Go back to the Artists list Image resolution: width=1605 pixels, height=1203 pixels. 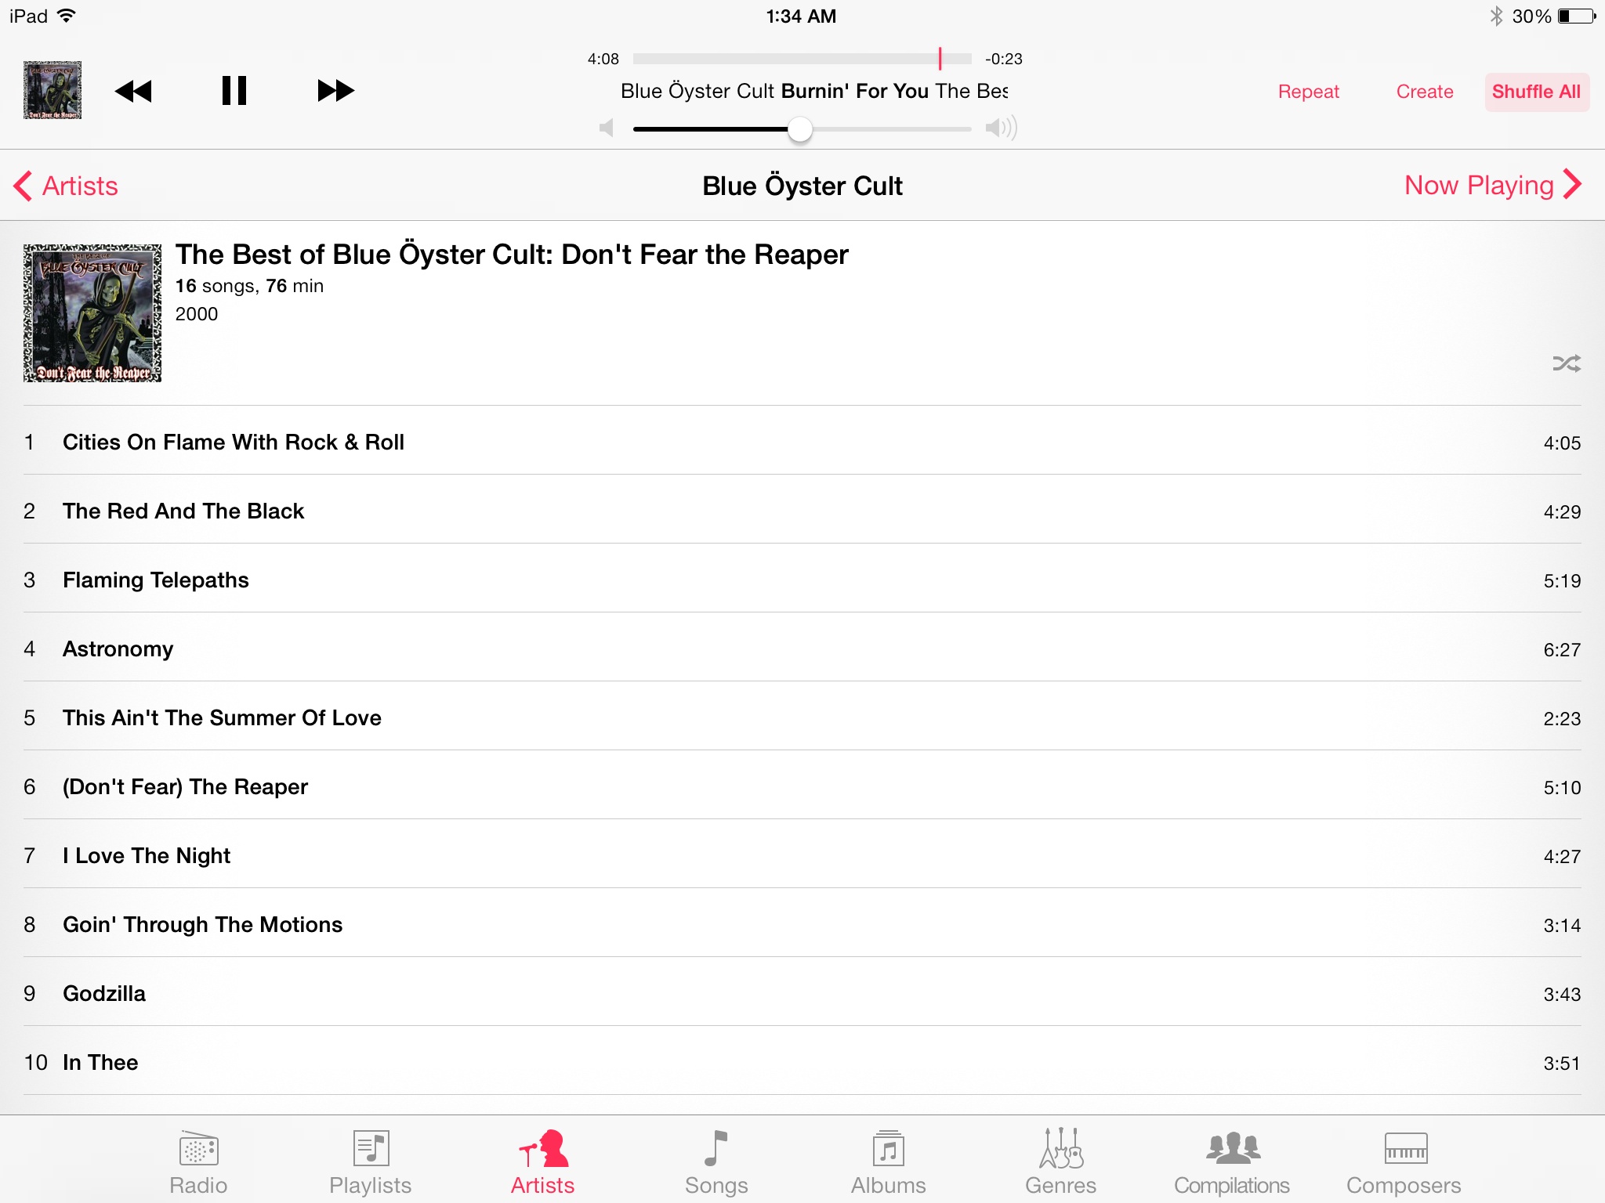click(66, 186)
